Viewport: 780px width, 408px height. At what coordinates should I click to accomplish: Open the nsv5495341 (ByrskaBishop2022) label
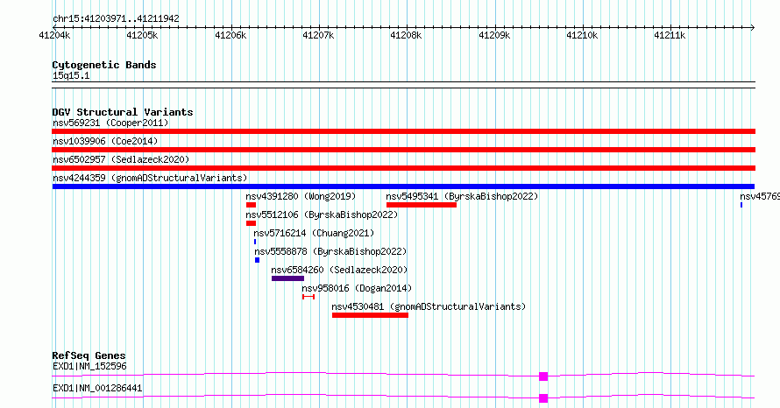coord(462,196)
